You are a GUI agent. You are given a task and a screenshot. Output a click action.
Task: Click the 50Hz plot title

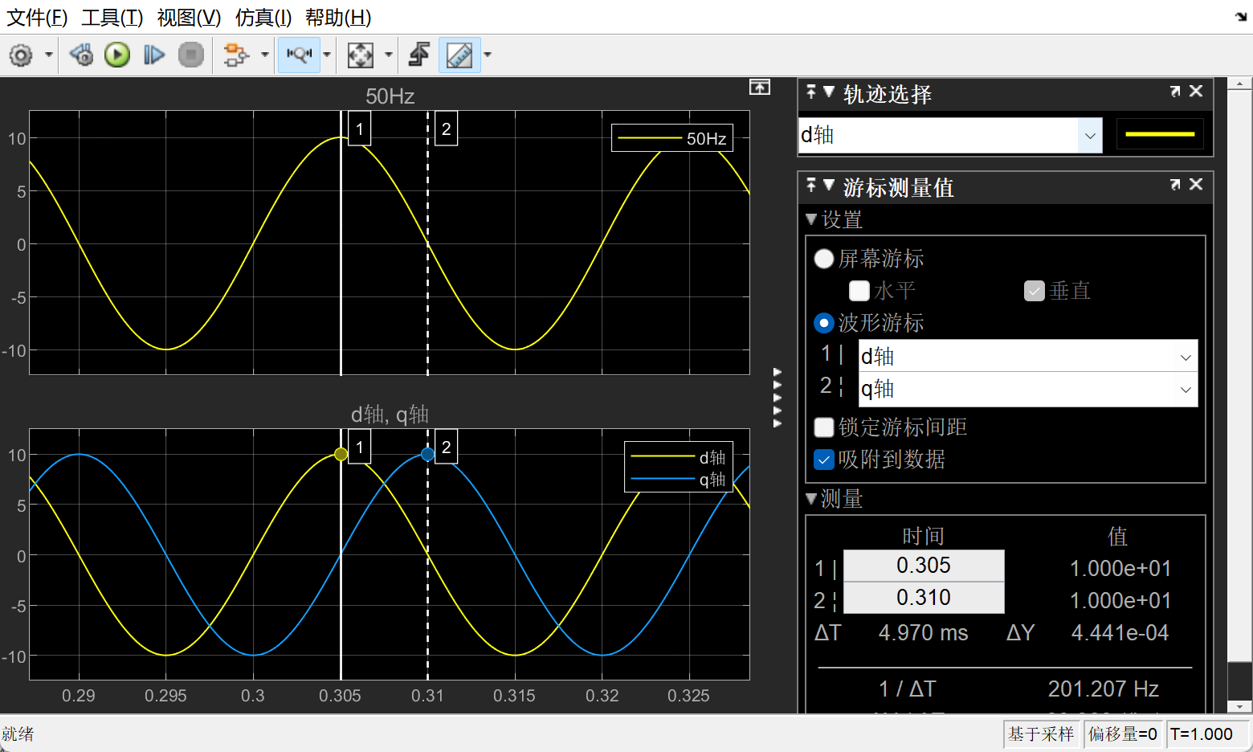pos(390,96)
